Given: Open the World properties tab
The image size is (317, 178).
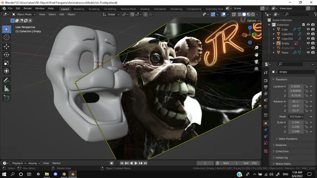Looking at the screenshot, I should (x=266, y=107).
